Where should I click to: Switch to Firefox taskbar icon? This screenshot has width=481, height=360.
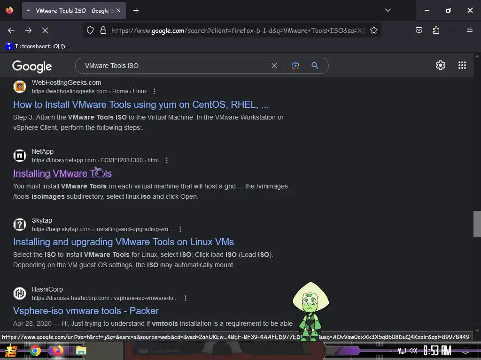[58, 351]
